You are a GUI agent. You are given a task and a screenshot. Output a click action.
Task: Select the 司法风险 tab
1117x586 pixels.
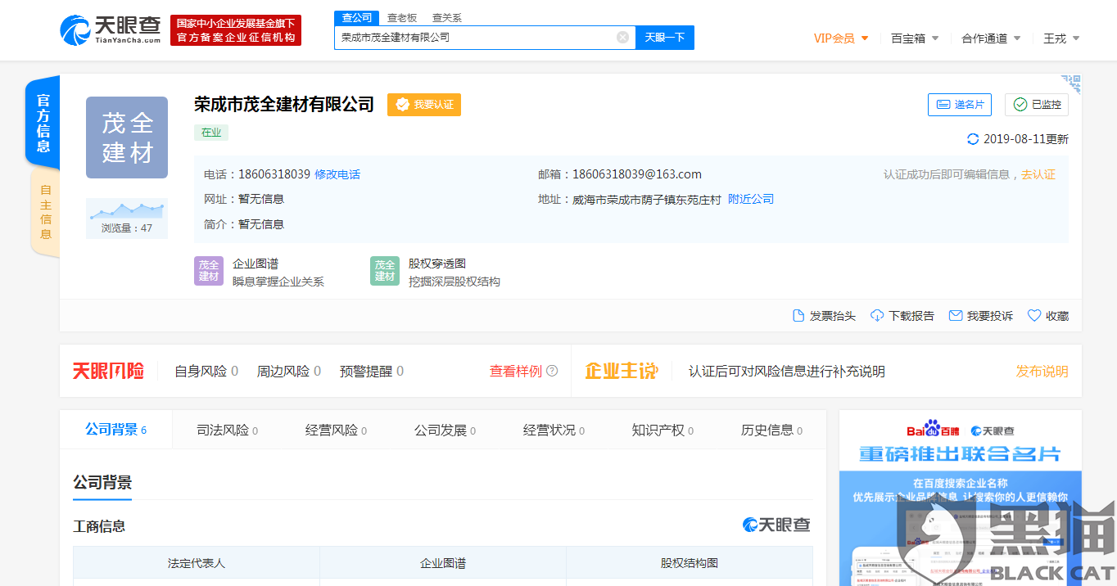coord(227,430)
